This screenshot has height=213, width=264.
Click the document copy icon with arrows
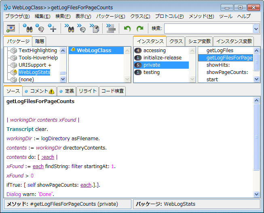click(95, 28)
